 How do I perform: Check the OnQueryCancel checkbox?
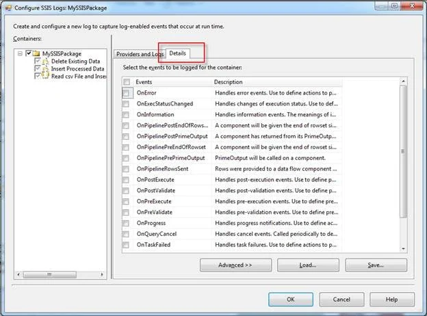[126, 234]
